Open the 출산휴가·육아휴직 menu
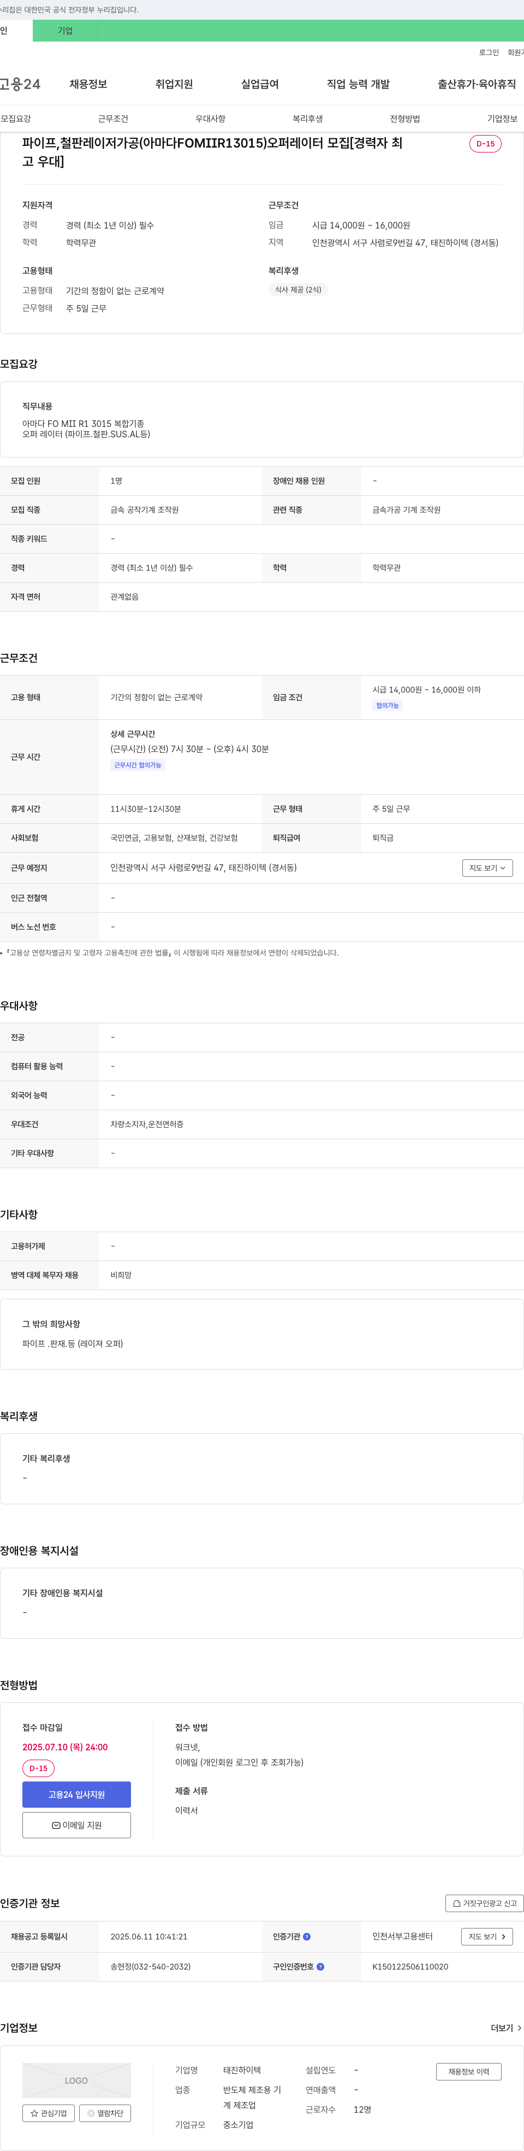524x2151 pixels. 477,84
